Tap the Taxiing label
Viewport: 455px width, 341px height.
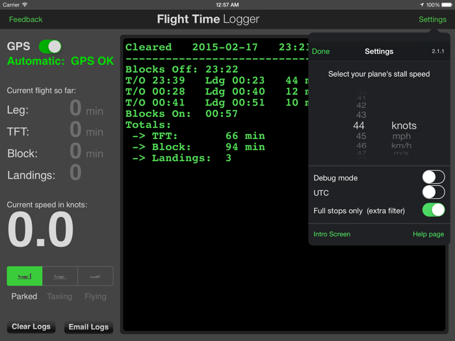pos(60,296)
